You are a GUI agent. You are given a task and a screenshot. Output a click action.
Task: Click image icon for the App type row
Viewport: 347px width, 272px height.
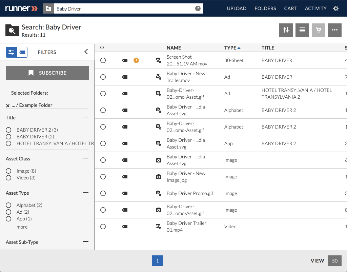coord(158,143)
